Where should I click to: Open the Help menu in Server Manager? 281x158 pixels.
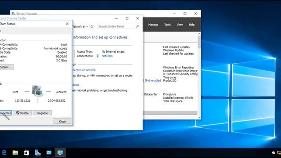point(191,25)
